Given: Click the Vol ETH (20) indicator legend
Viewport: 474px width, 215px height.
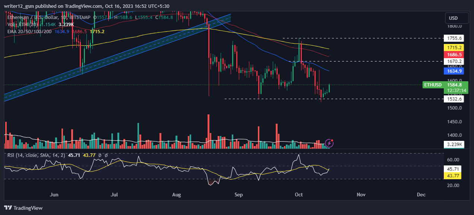Looking at the screenshot, I should pos(23,24).
